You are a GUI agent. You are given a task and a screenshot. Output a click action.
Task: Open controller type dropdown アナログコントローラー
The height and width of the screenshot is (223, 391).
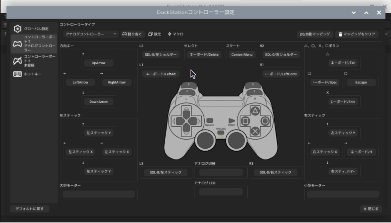click(x=91, y=34)
